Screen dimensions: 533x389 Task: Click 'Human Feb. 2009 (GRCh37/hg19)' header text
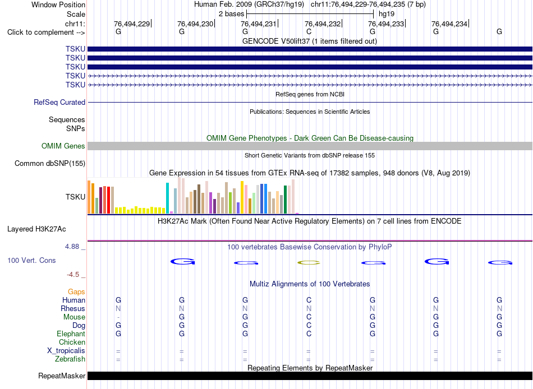250,4
